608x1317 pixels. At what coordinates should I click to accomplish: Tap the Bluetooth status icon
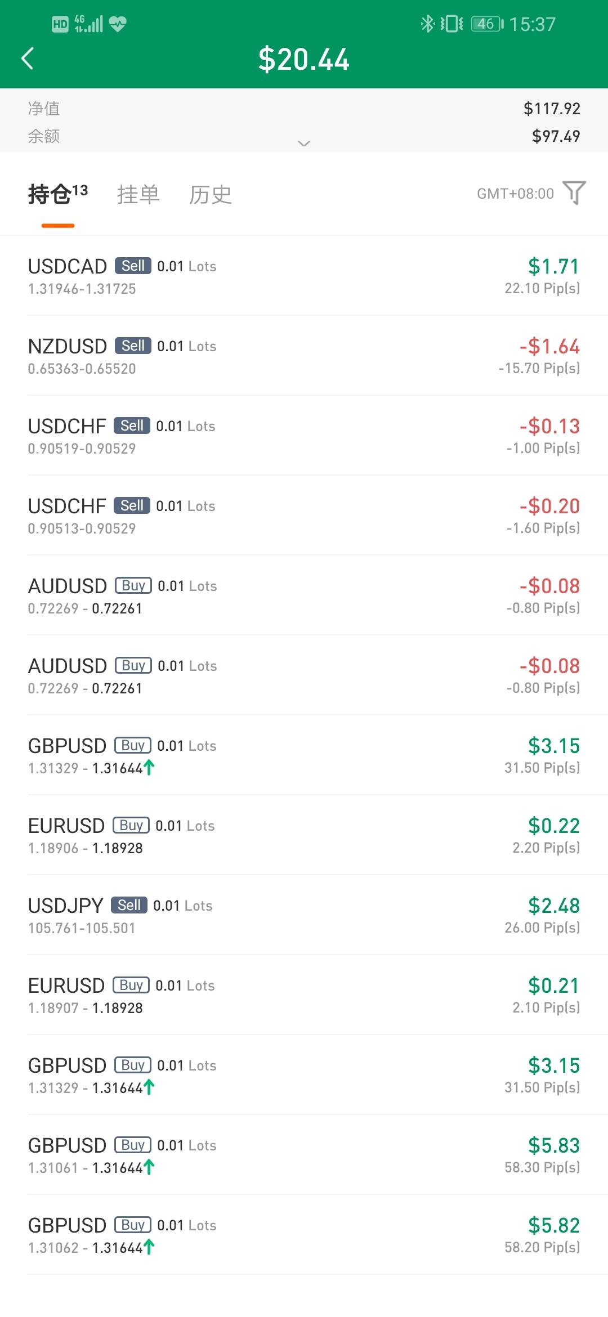click(428, 24)
